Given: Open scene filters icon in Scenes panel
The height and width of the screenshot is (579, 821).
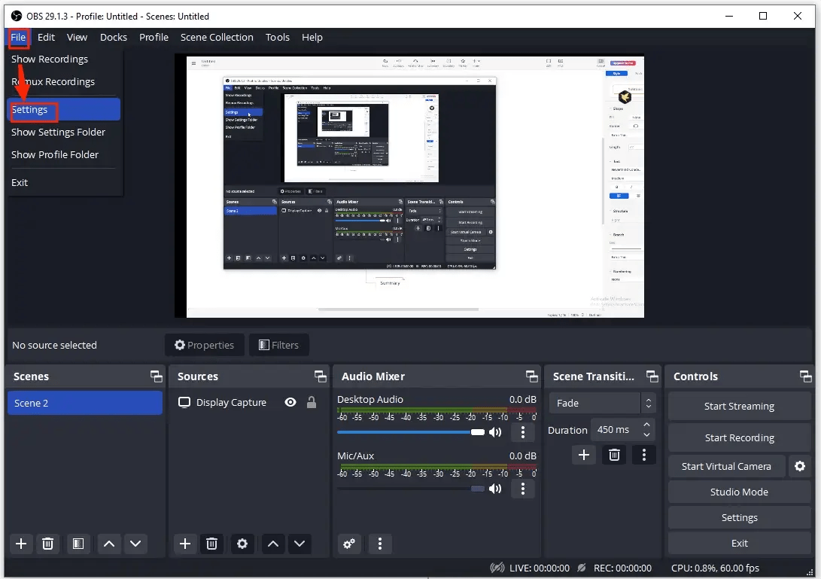Looking at the screenshot, I should (78, 544).
